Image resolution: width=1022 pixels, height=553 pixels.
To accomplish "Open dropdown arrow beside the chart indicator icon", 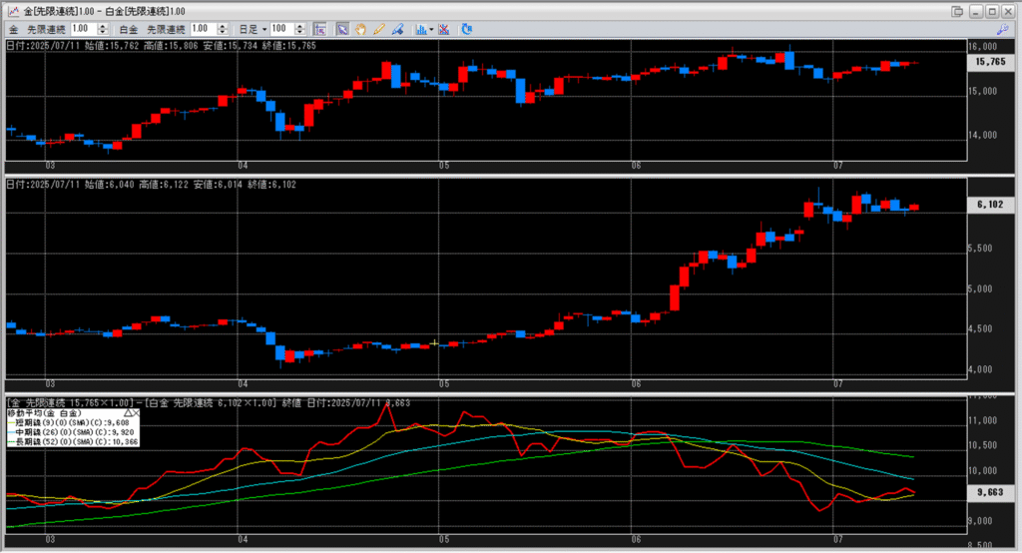I will [x=429, y=30].
